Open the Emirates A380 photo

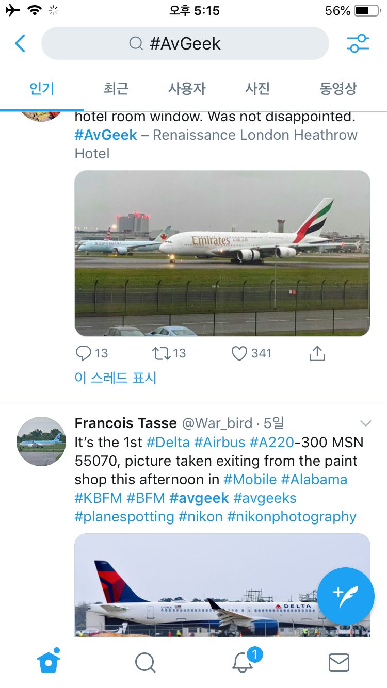coord(222,253)
